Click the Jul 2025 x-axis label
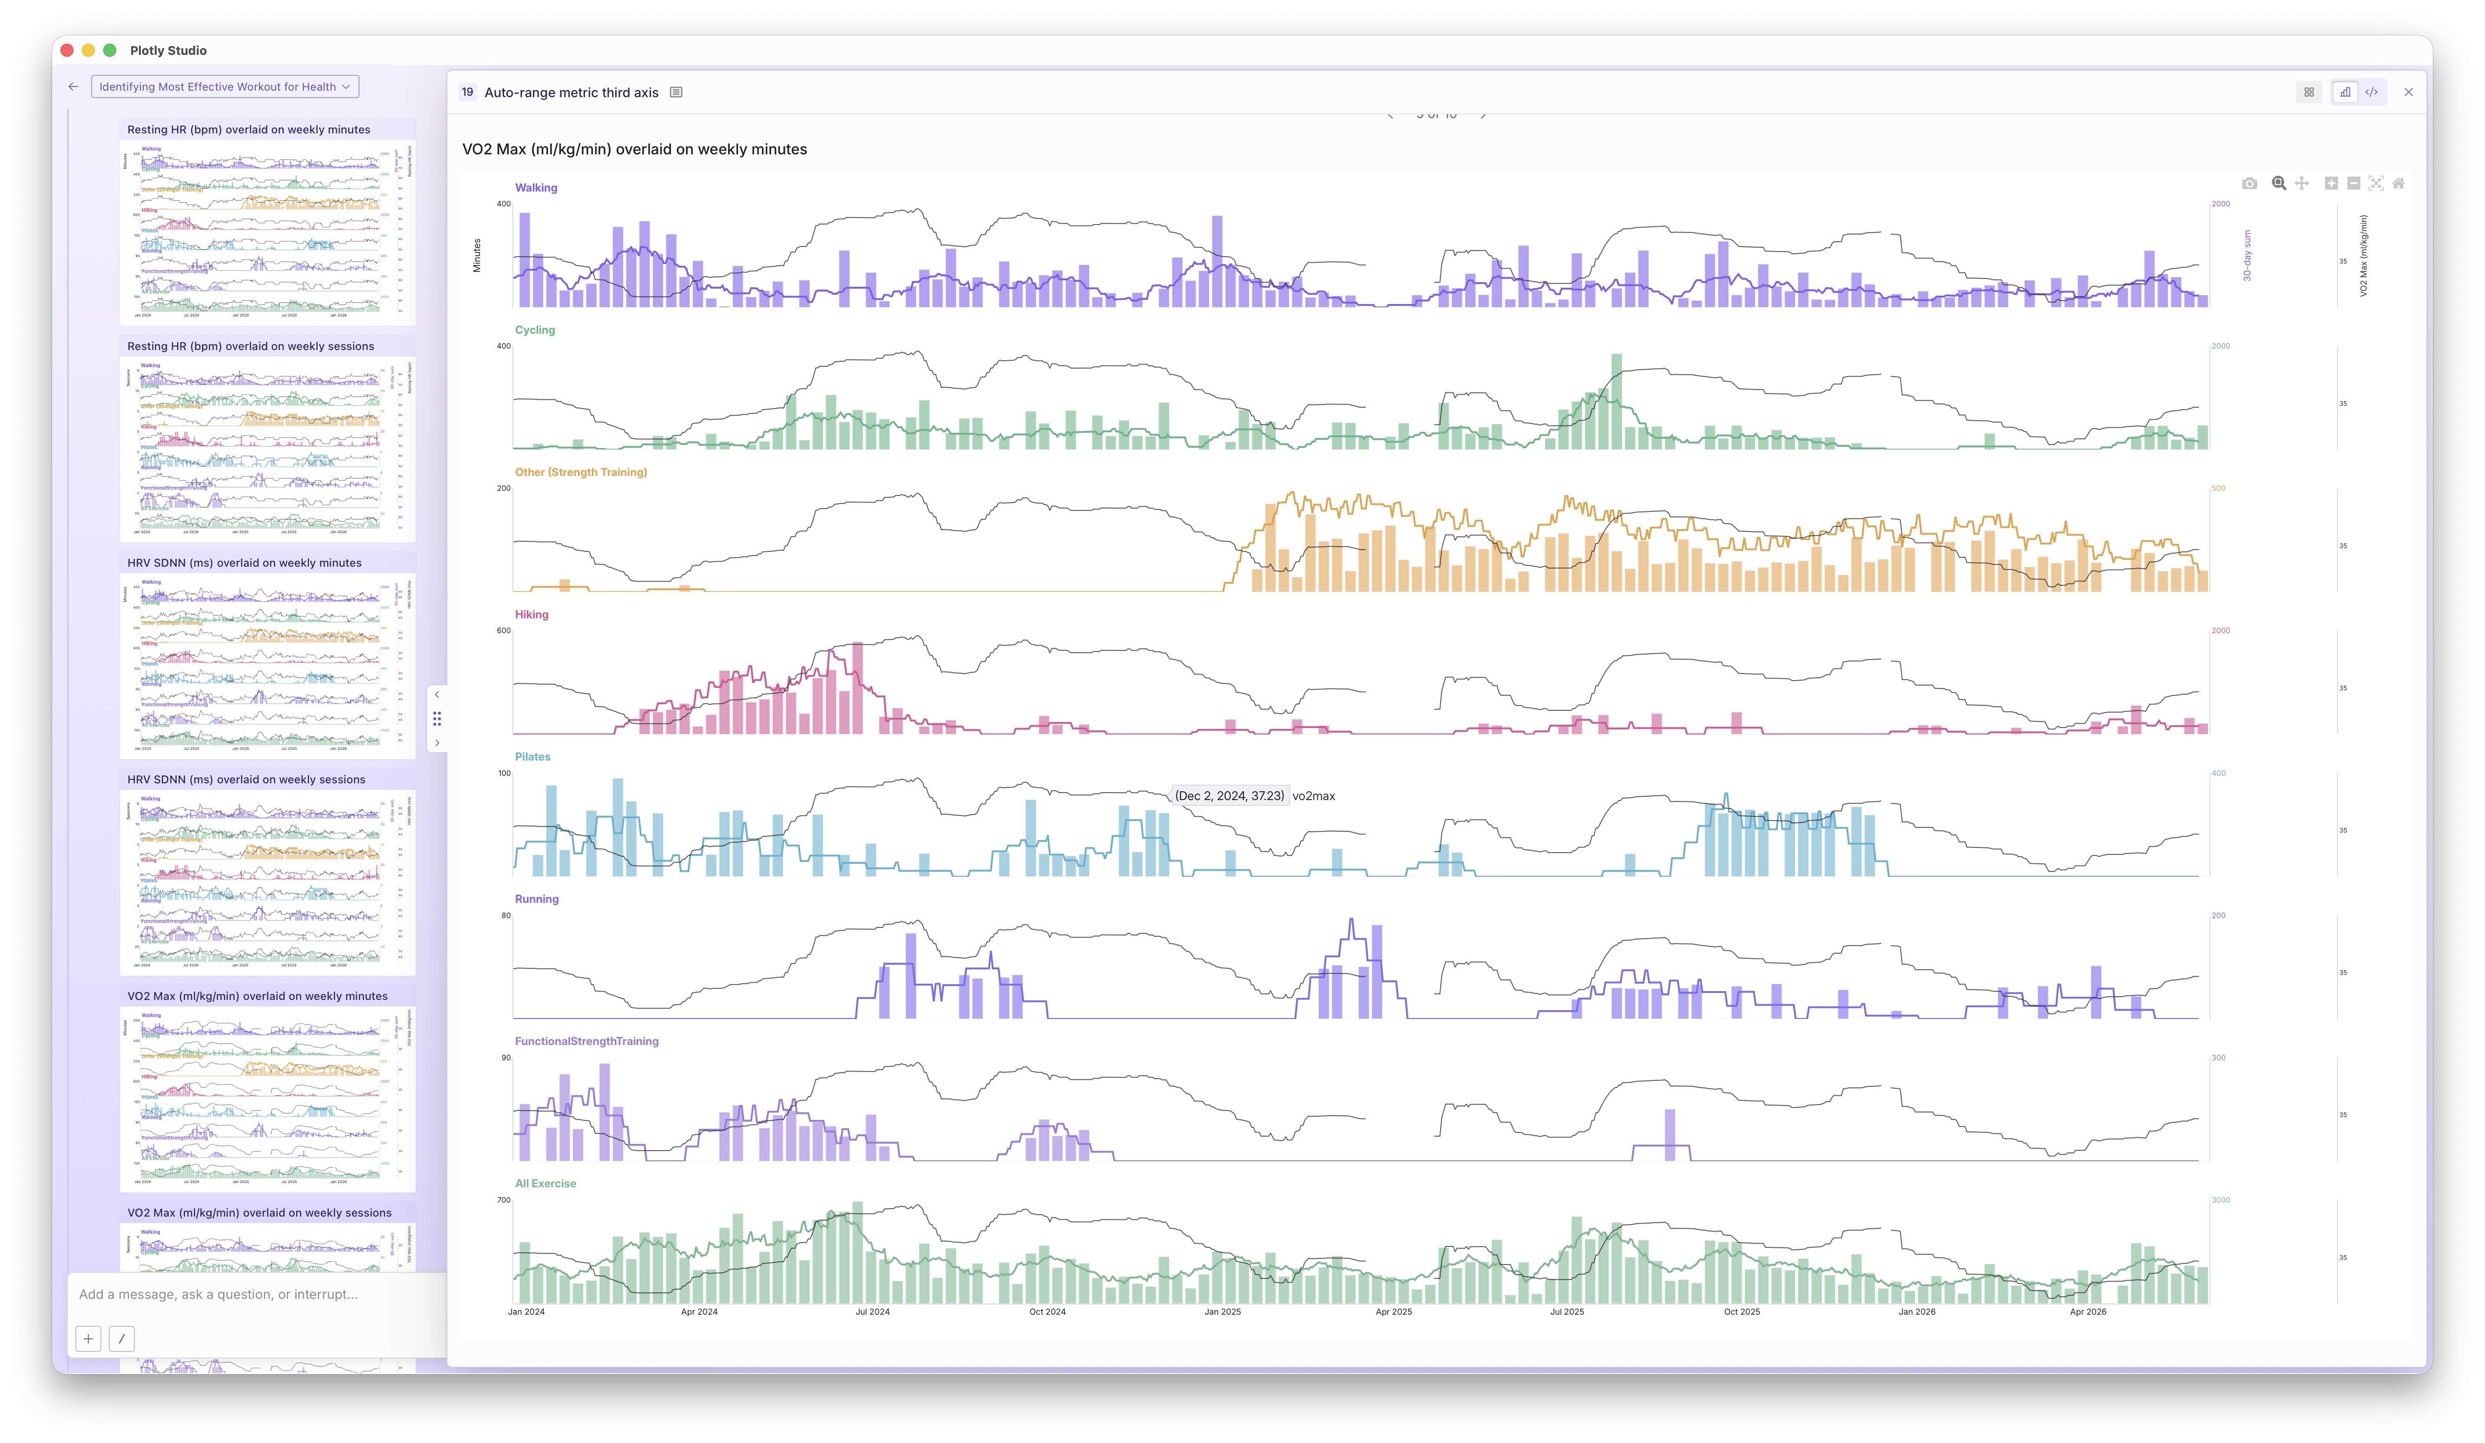 [1567, 1312]
